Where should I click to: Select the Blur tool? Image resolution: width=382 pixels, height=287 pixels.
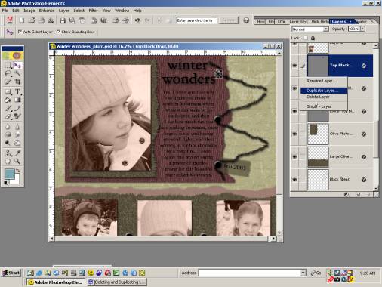click(8, 126)
